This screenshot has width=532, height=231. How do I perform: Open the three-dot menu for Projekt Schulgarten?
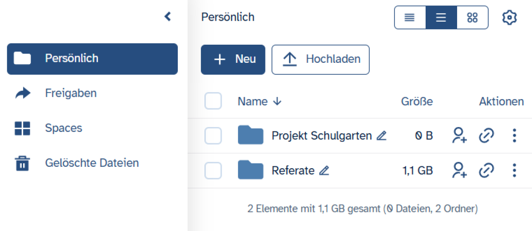click(x=514, y=135)
